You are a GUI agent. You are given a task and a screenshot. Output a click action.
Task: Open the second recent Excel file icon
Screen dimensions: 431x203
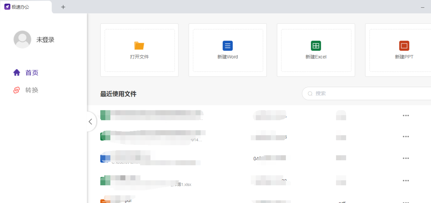[x=105, y=136]
